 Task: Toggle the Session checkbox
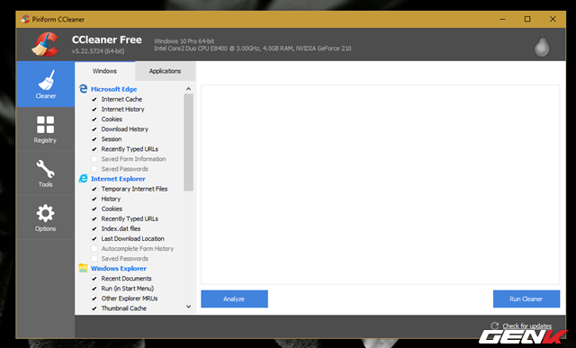[x=94, y=138]
